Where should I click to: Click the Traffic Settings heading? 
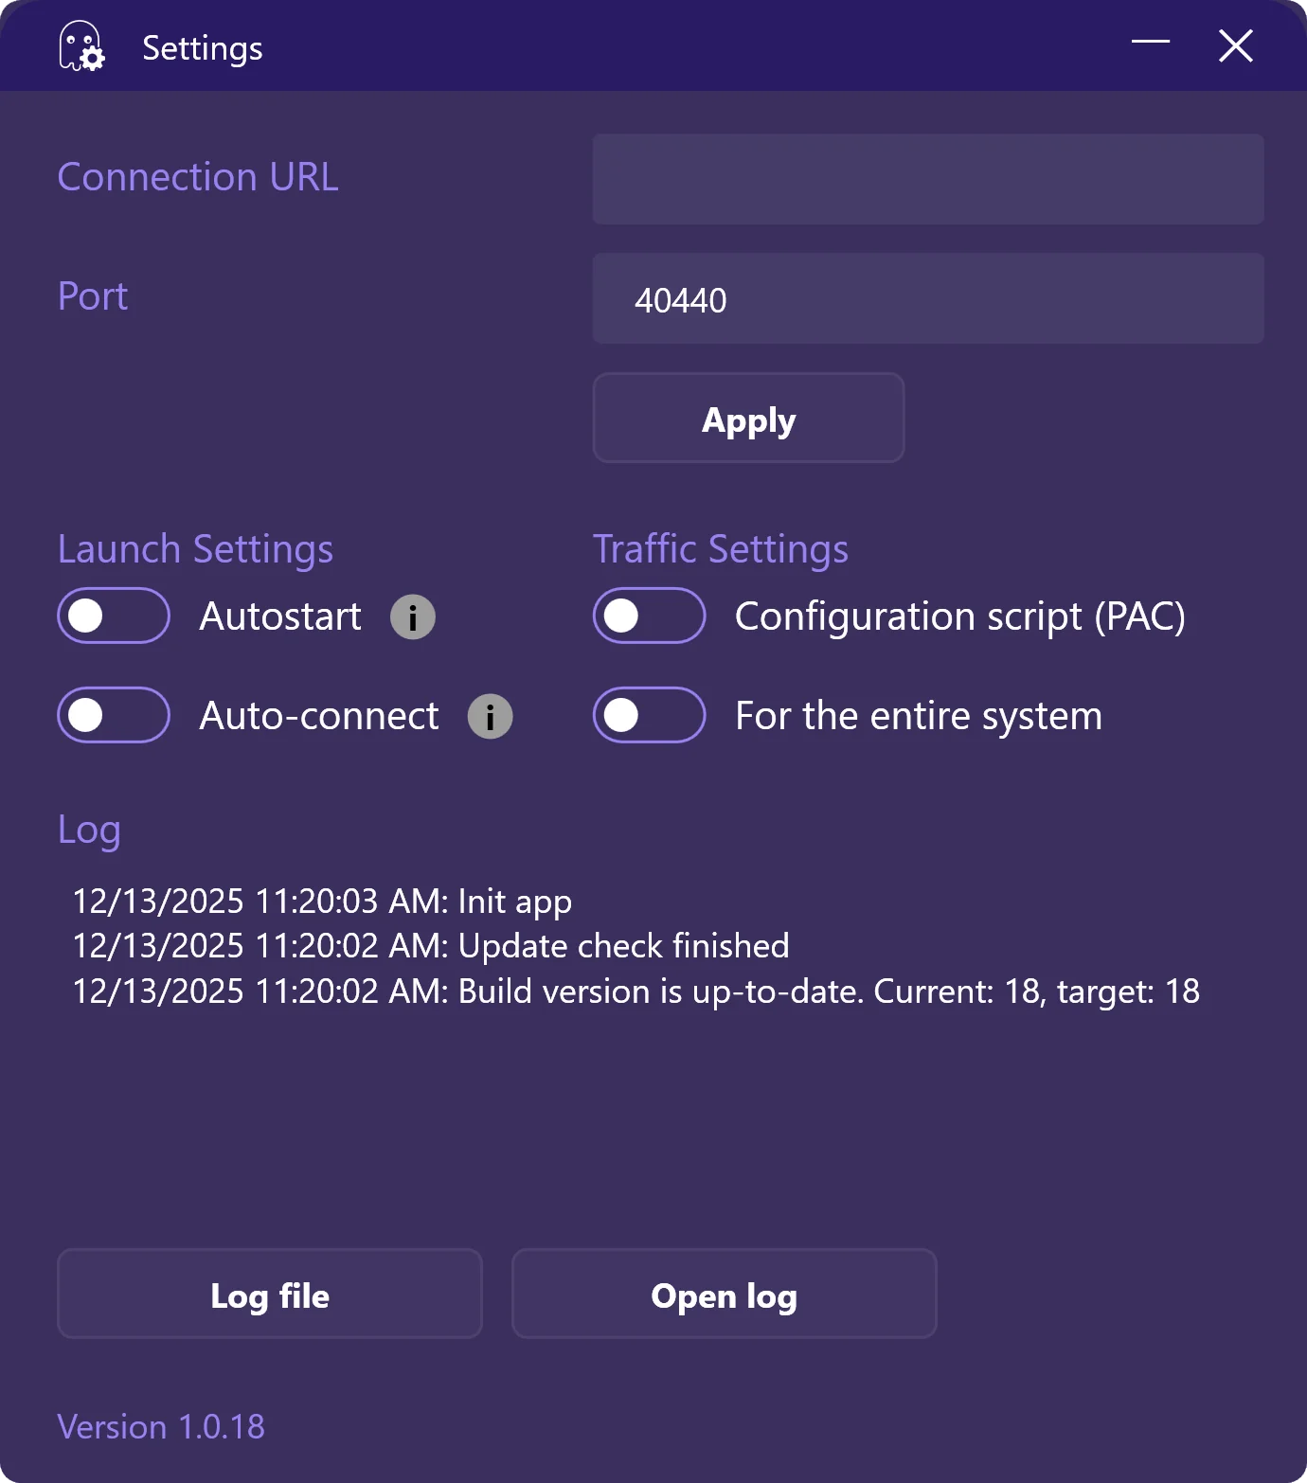721,549
